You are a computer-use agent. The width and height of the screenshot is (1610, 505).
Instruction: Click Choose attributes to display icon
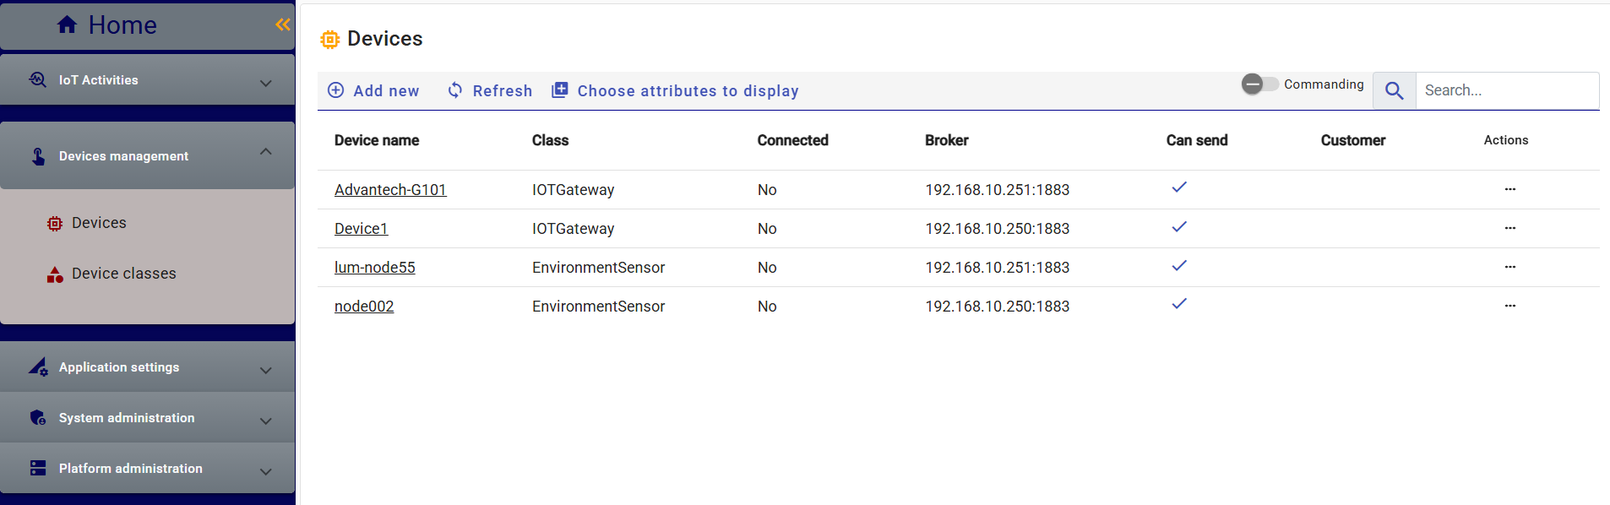(x=559, y=90)
